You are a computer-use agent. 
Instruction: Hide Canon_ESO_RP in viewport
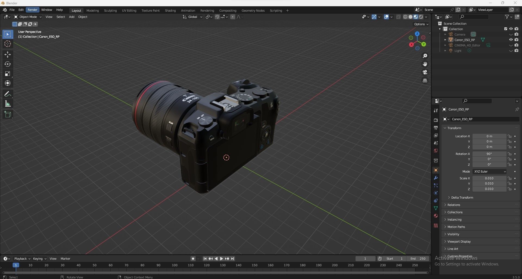tap(511, 40)
